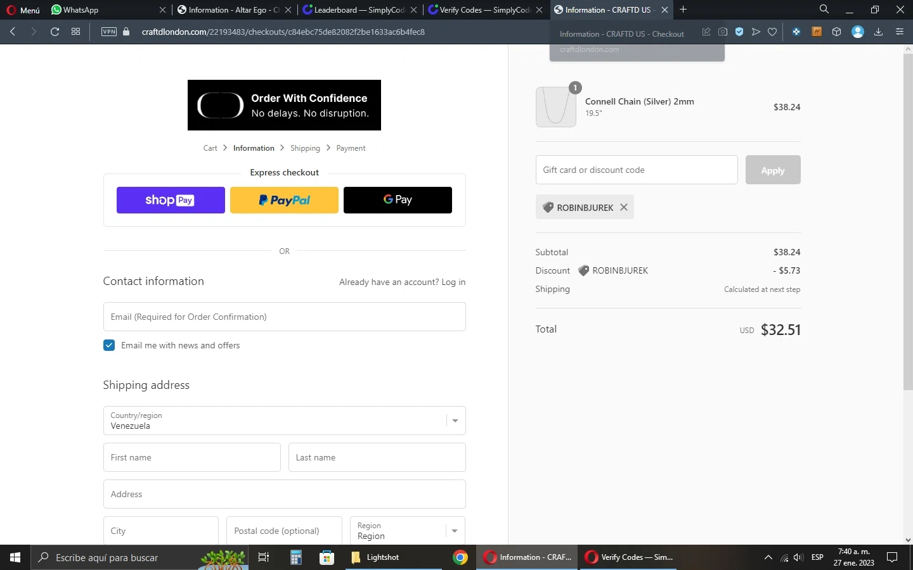The height and width of the screenshot is (570, 913).
Task: Click the pinboard pin icon
Action: [706, 32]
